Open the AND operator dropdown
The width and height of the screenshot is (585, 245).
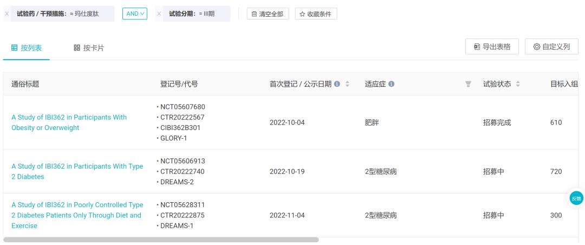[x=135, y=14]
